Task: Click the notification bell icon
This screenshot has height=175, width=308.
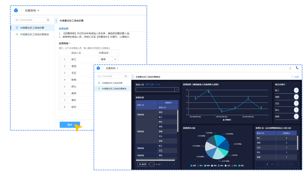Action: (290, 68)
